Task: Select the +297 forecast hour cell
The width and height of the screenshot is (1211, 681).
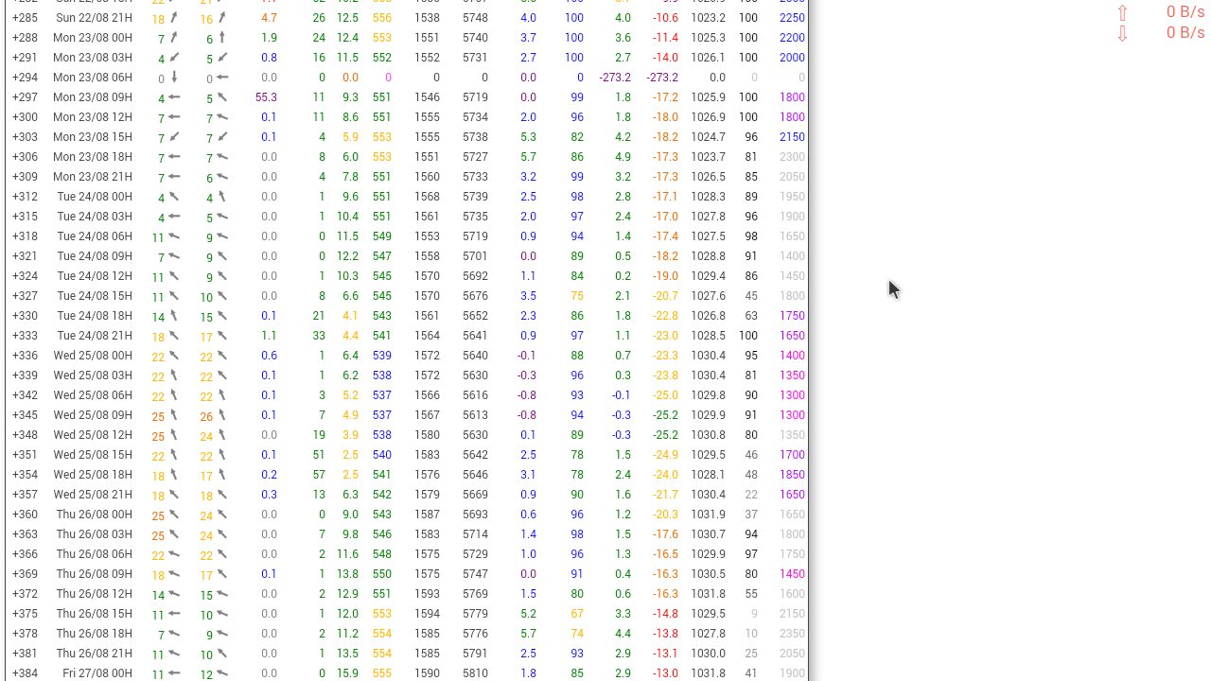Action: coord(26,97)
